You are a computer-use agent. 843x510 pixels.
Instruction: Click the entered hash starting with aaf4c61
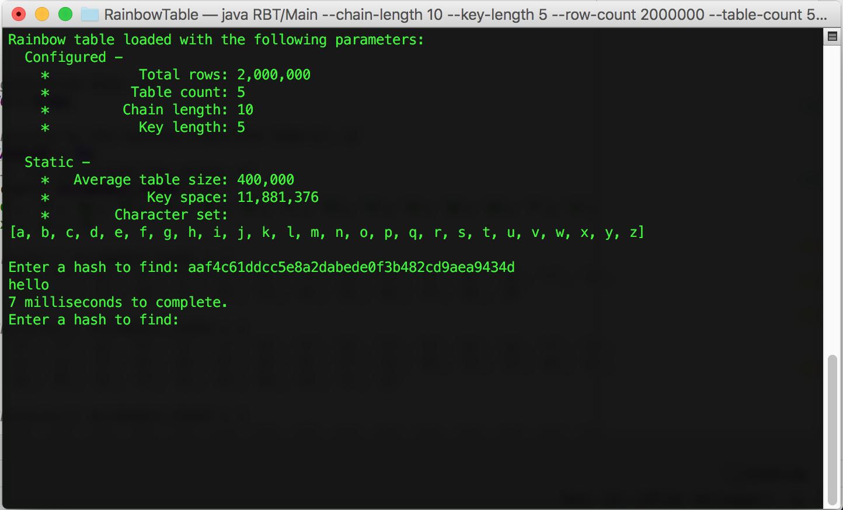coord(351,267)
